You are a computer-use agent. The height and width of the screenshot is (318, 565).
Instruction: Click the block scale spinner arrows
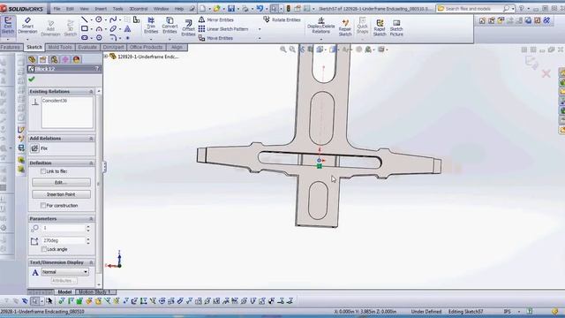(88, 228)
